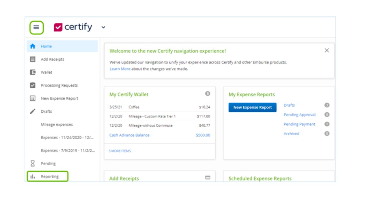The image size is (372, 209).
Task: Click the Pending Approval link
Action: tap(299, 115)
